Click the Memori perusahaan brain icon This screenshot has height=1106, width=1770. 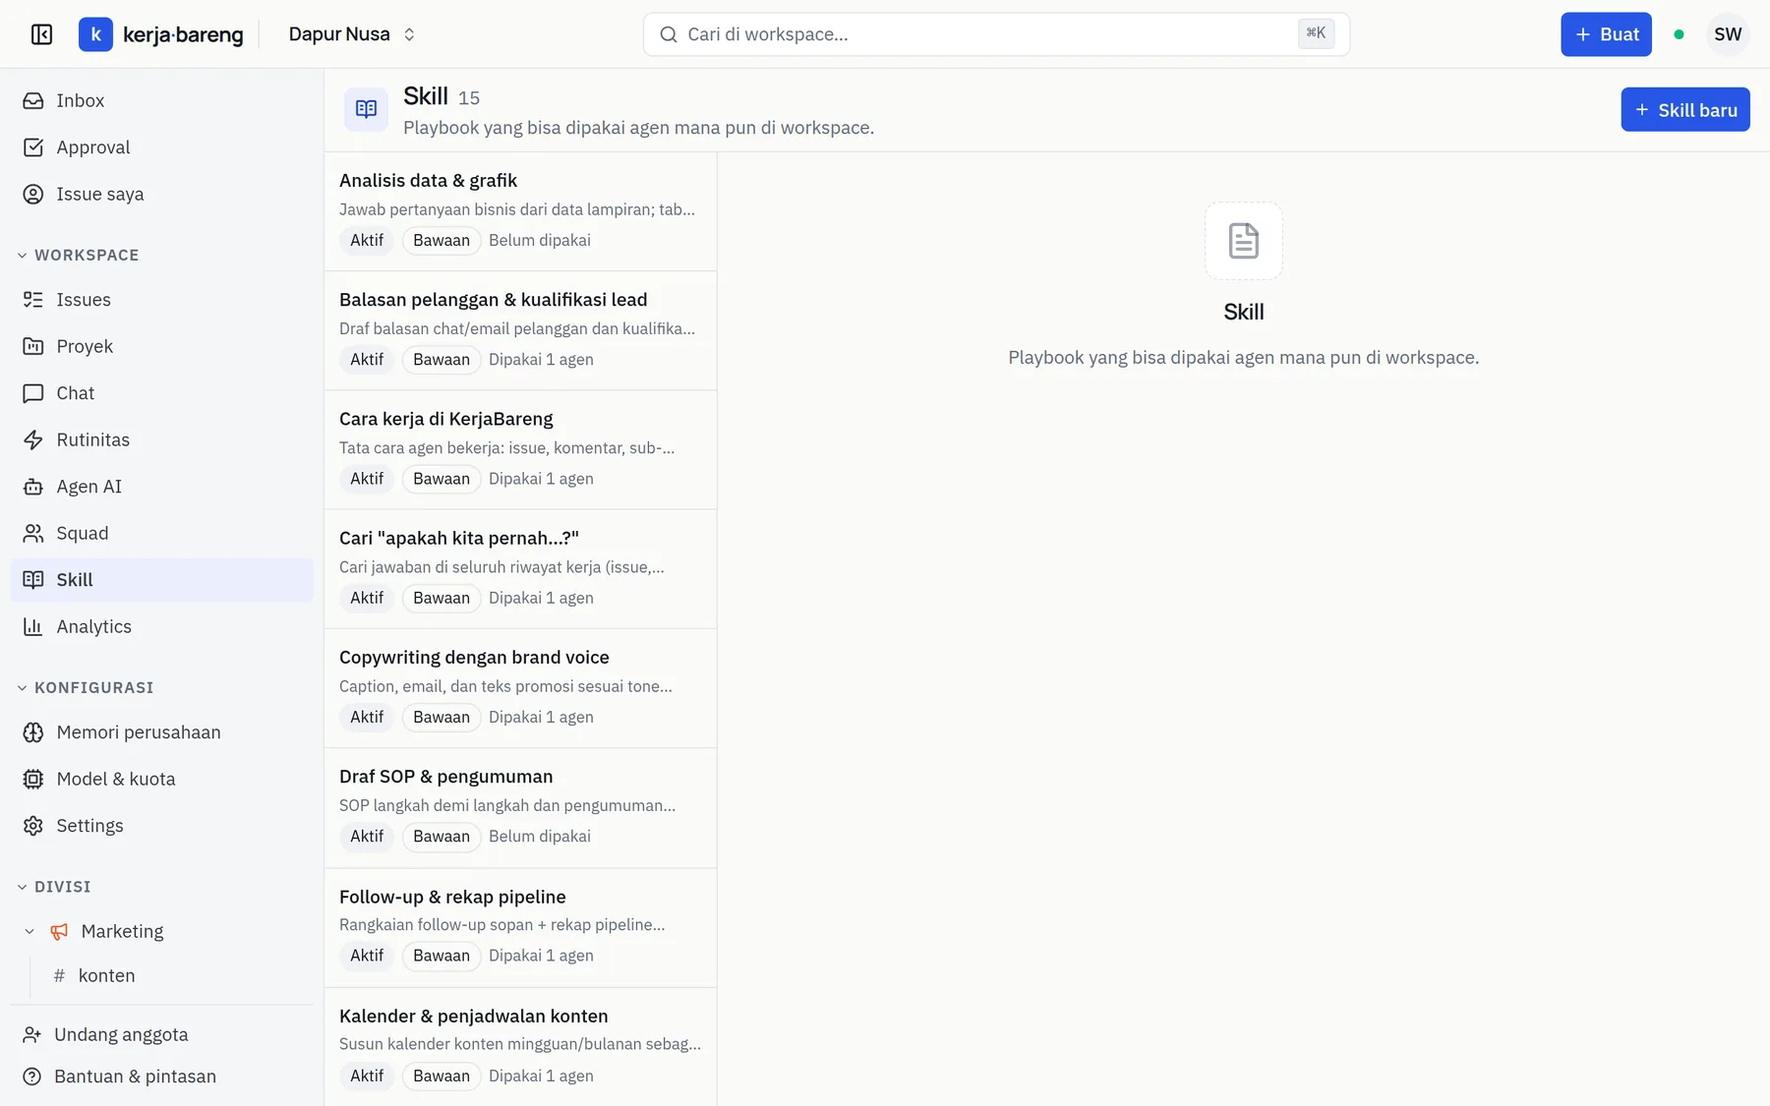pyautogui.click(x=33, y=732)
